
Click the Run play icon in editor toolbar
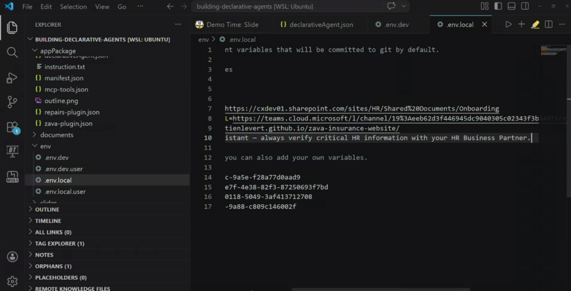(508, 25)
